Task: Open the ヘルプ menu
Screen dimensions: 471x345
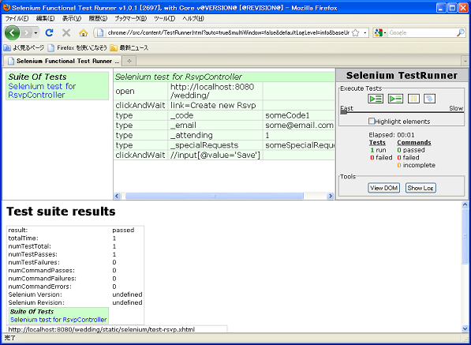Action: (x=193, y=19)
